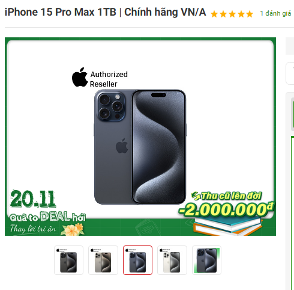Click the fifth rating star

pyautogui.click(x=250, y=14)
